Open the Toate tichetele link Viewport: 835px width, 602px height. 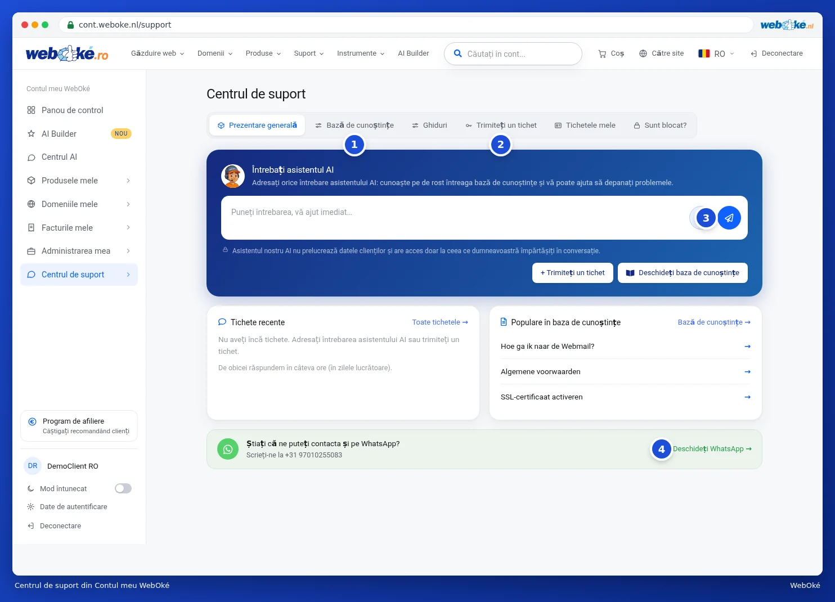click(x=440, y=322)
